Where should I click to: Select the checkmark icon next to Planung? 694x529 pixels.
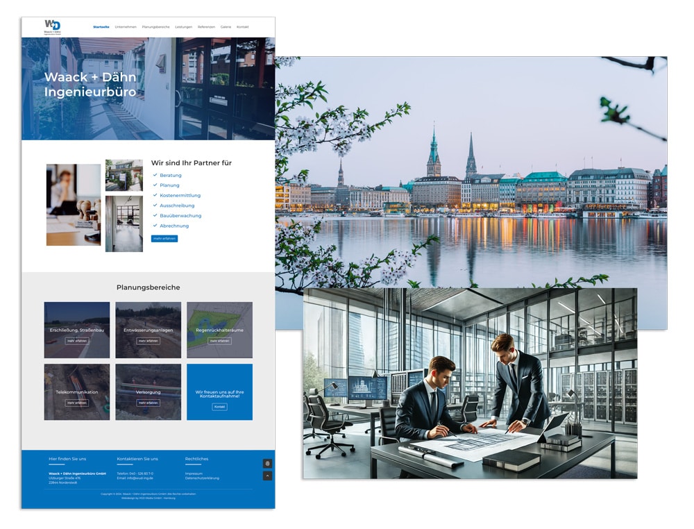tap(155, 185)
